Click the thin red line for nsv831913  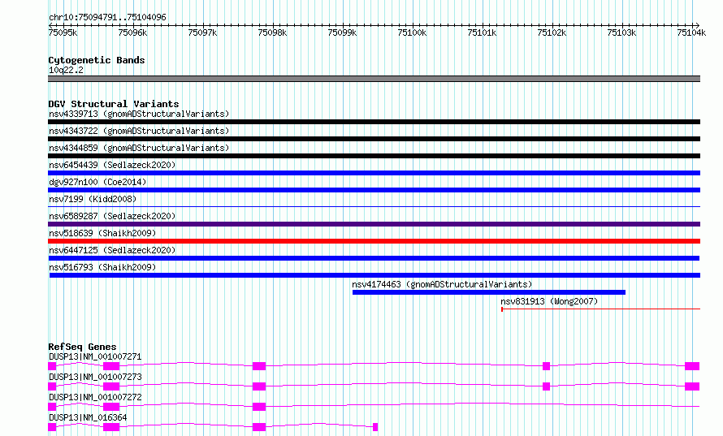pyautogui.click(x=601, y=309)
